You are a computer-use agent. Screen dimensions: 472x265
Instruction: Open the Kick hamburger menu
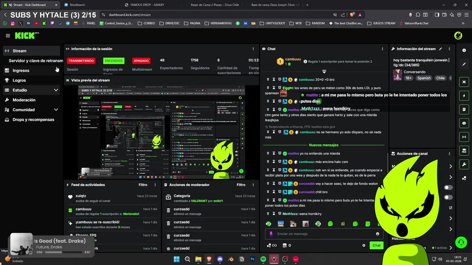(x=8, y=36)
